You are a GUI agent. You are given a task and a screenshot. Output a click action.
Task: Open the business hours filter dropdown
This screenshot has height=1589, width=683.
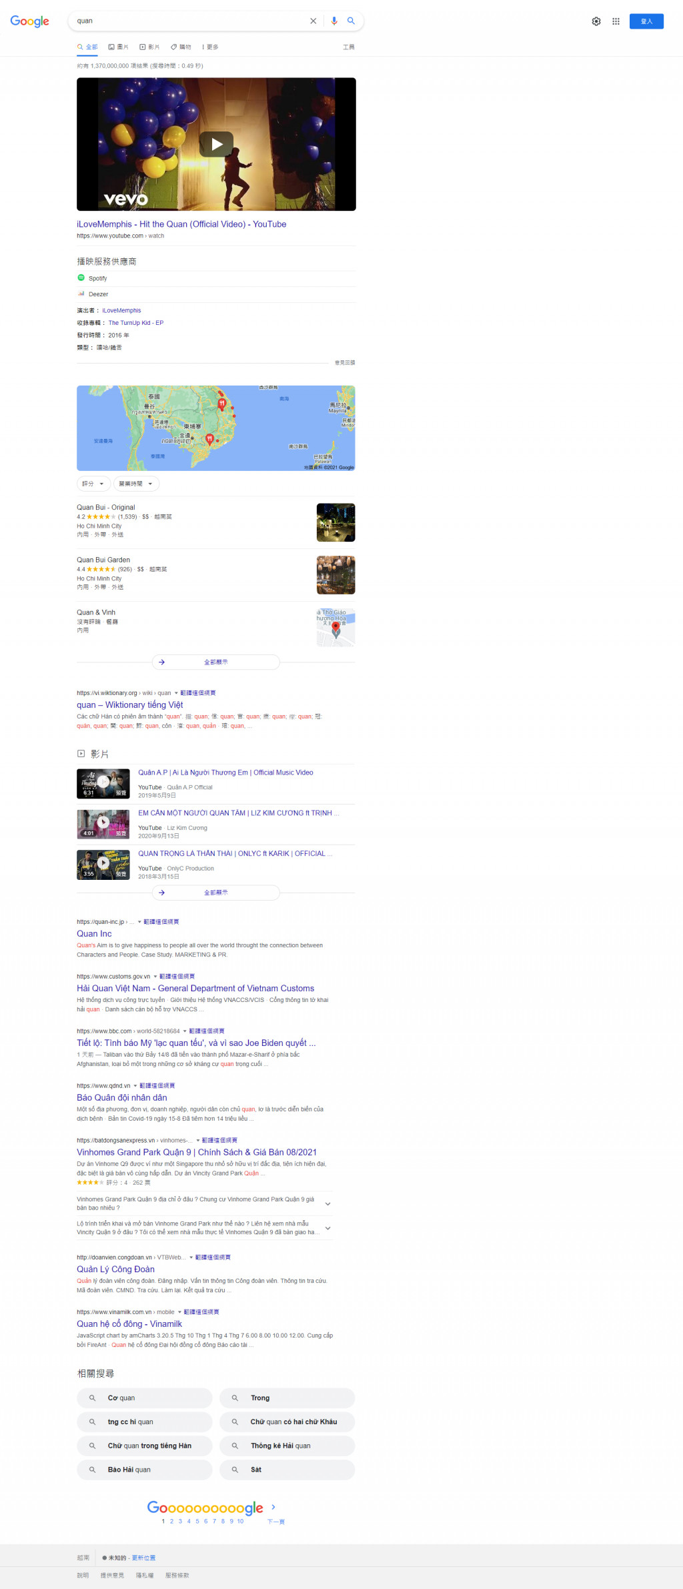coord(136,484)
